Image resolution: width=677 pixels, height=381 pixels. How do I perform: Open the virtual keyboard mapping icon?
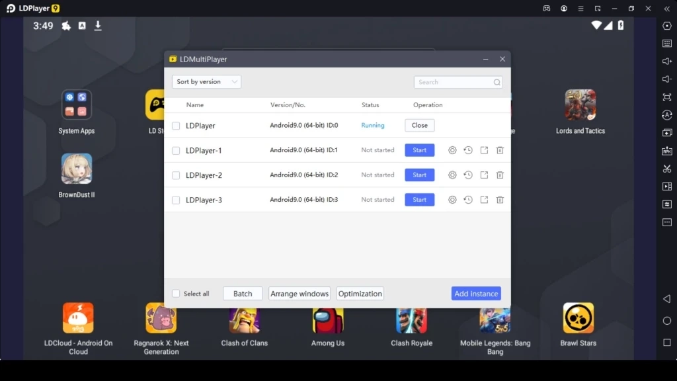click(667, 42)
